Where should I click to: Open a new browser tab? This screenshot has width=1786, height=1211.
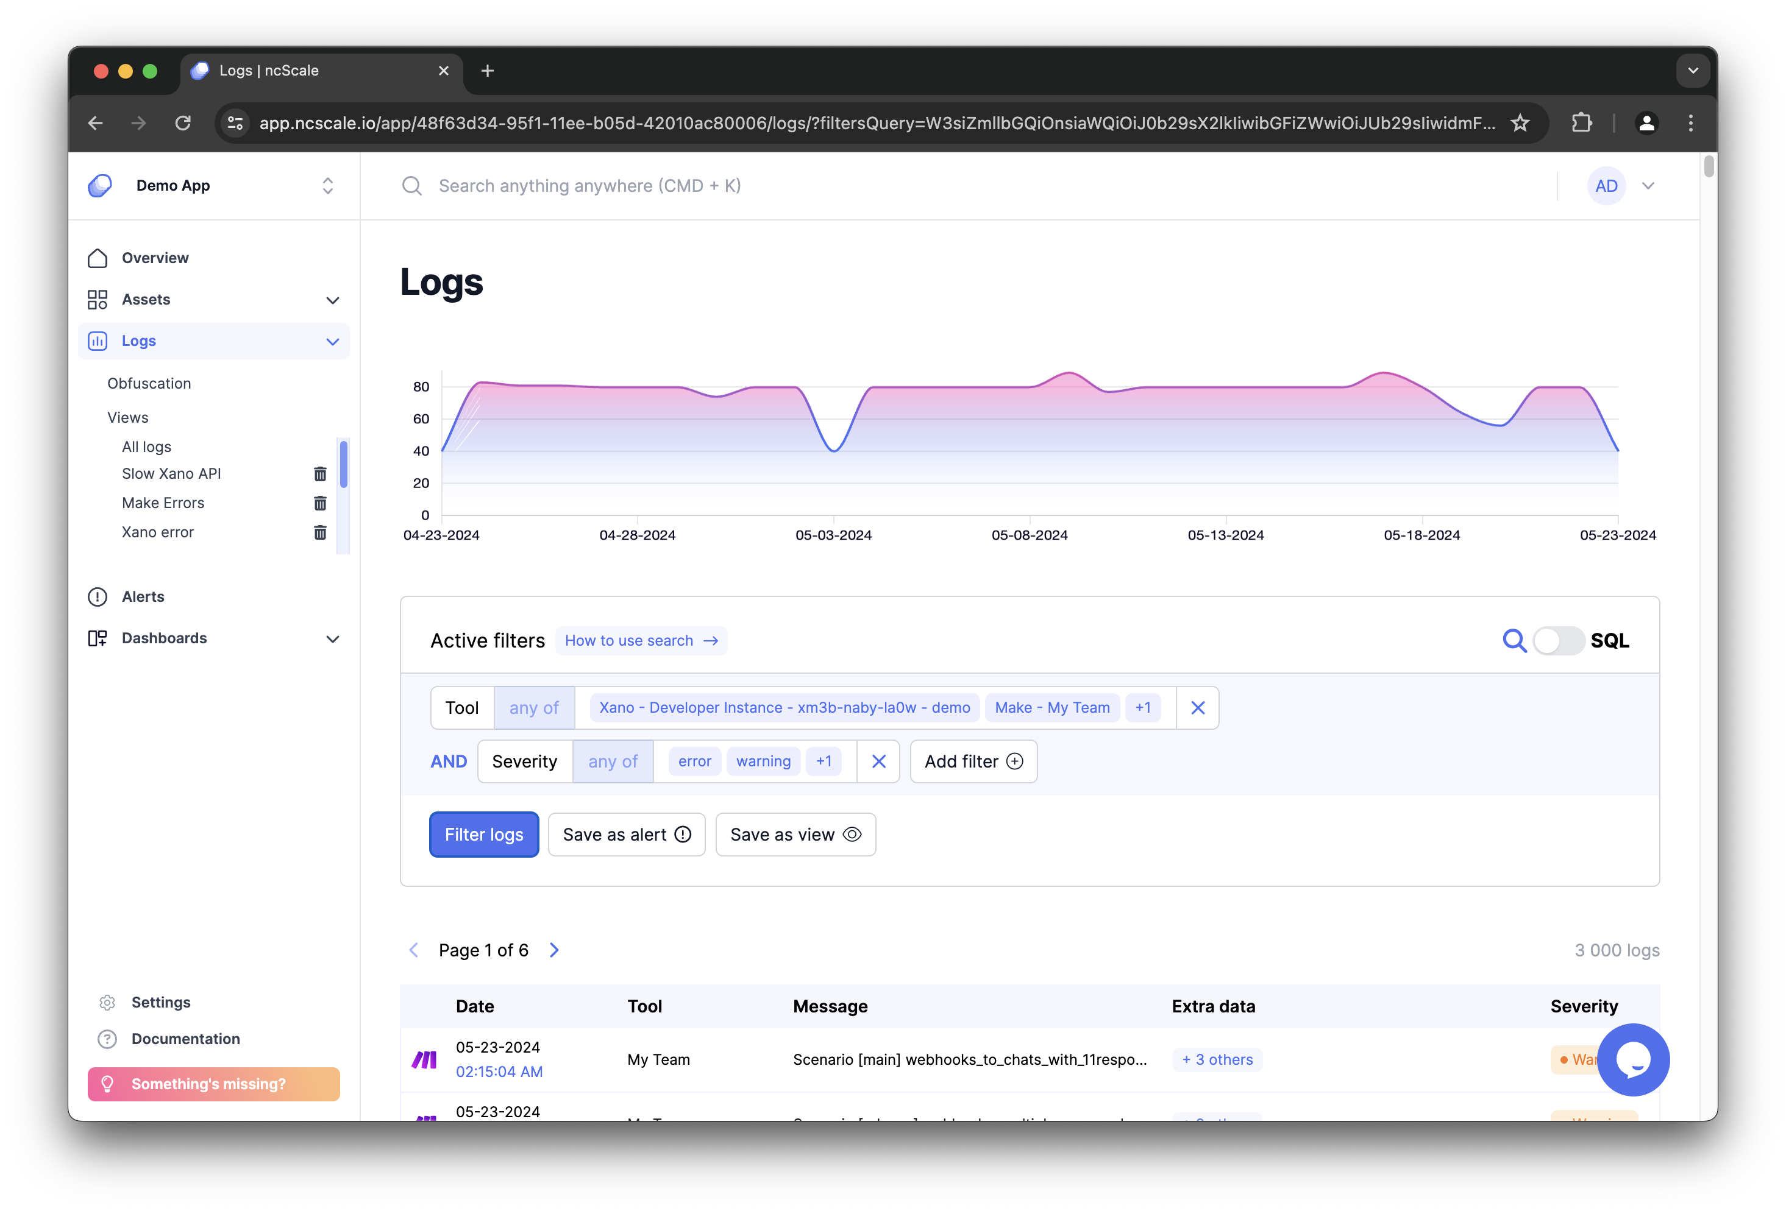pos(487,71)
